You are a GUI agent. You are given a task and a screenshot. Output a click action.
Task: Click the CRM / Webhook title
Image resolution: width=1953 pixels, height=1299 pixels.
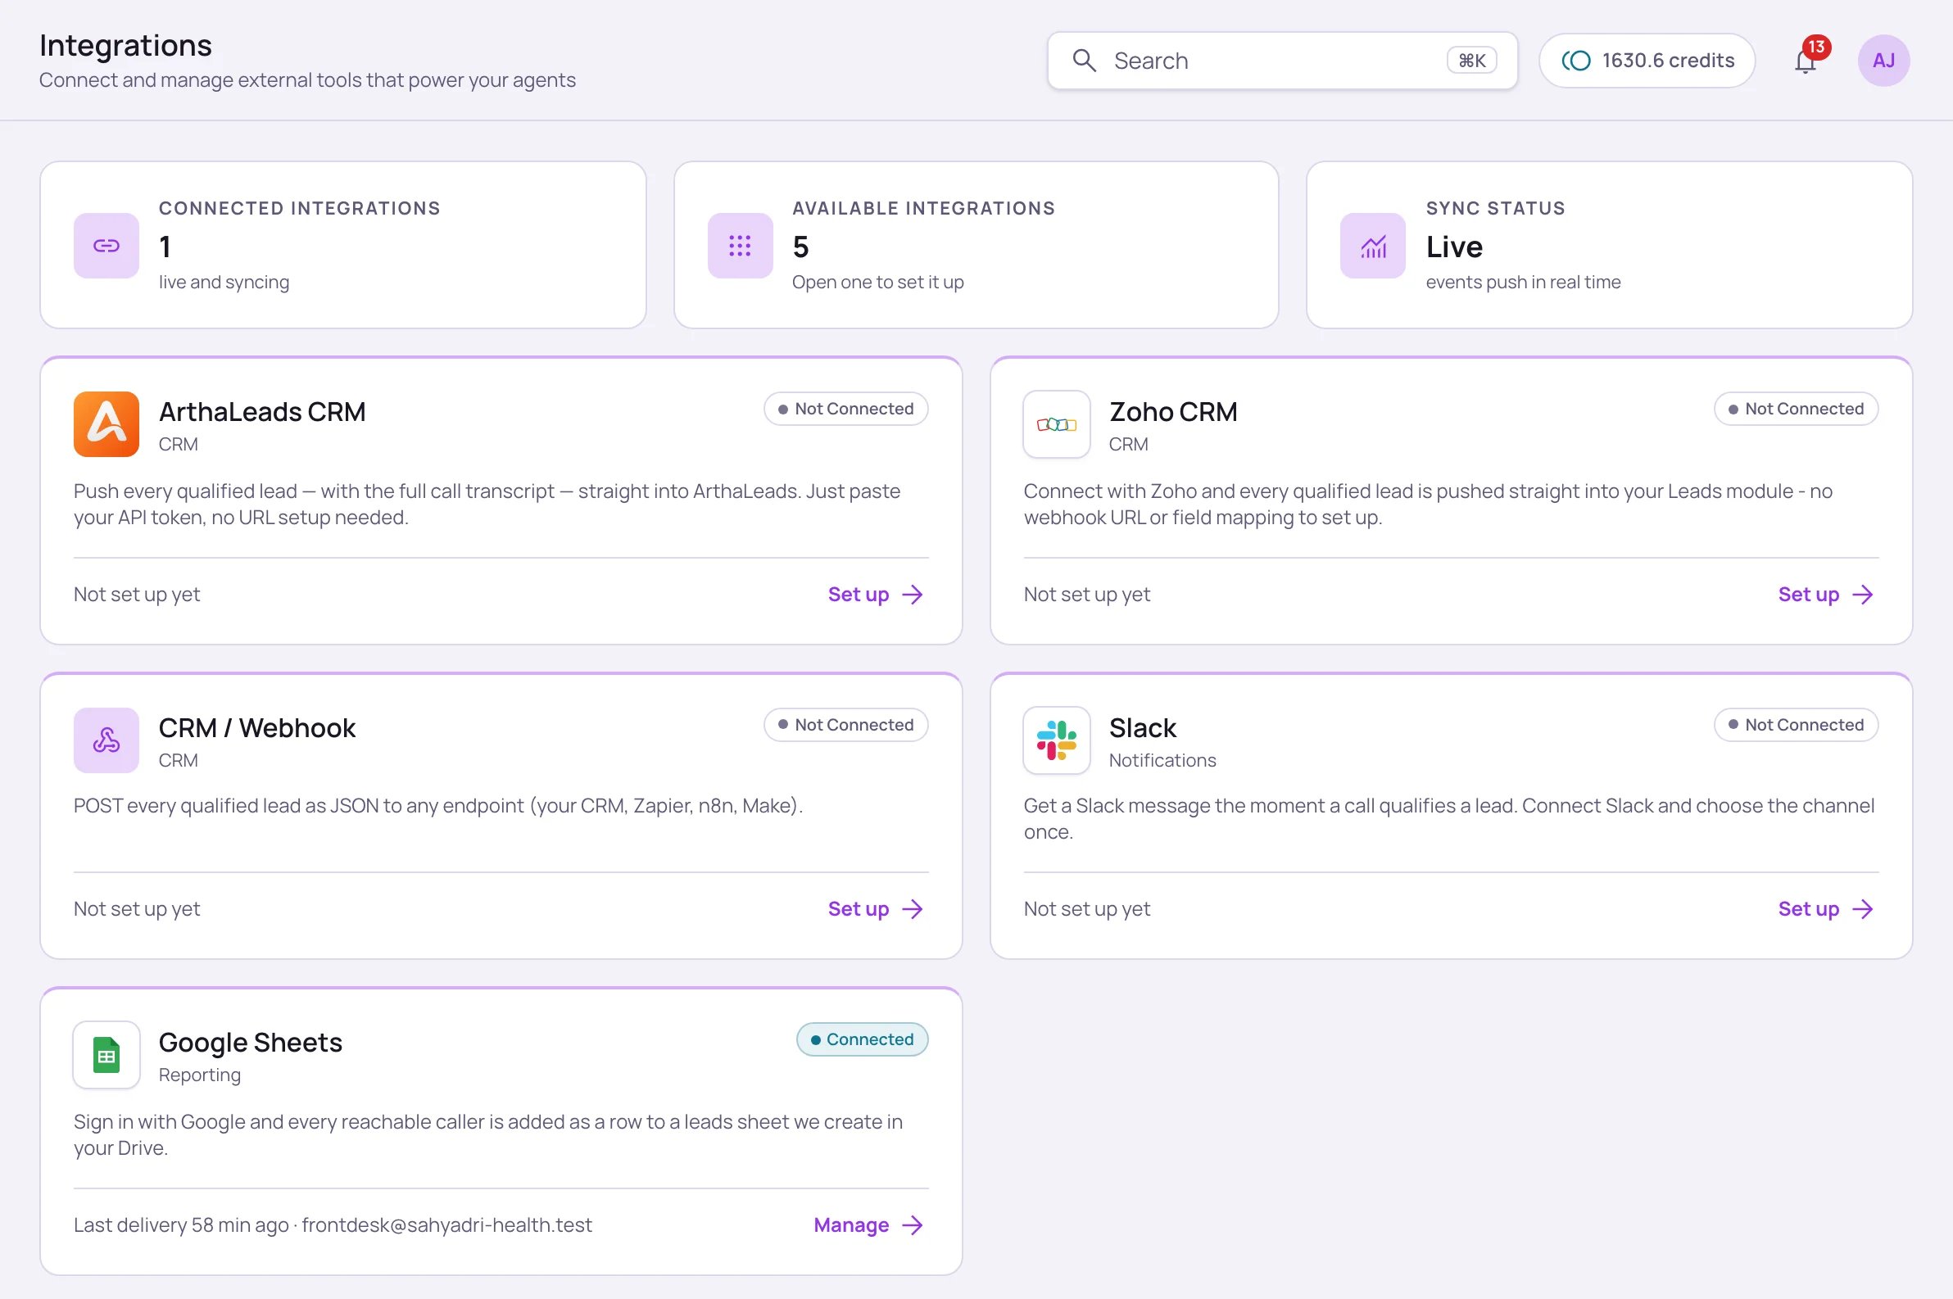point(257,728)
